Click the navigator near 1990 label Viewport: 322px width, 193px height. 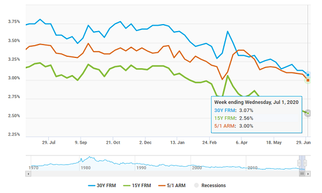141,168
